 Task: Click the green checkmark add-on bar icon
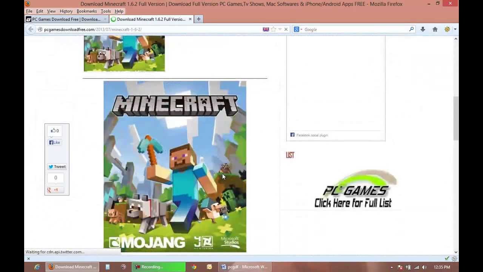[447, 259]
